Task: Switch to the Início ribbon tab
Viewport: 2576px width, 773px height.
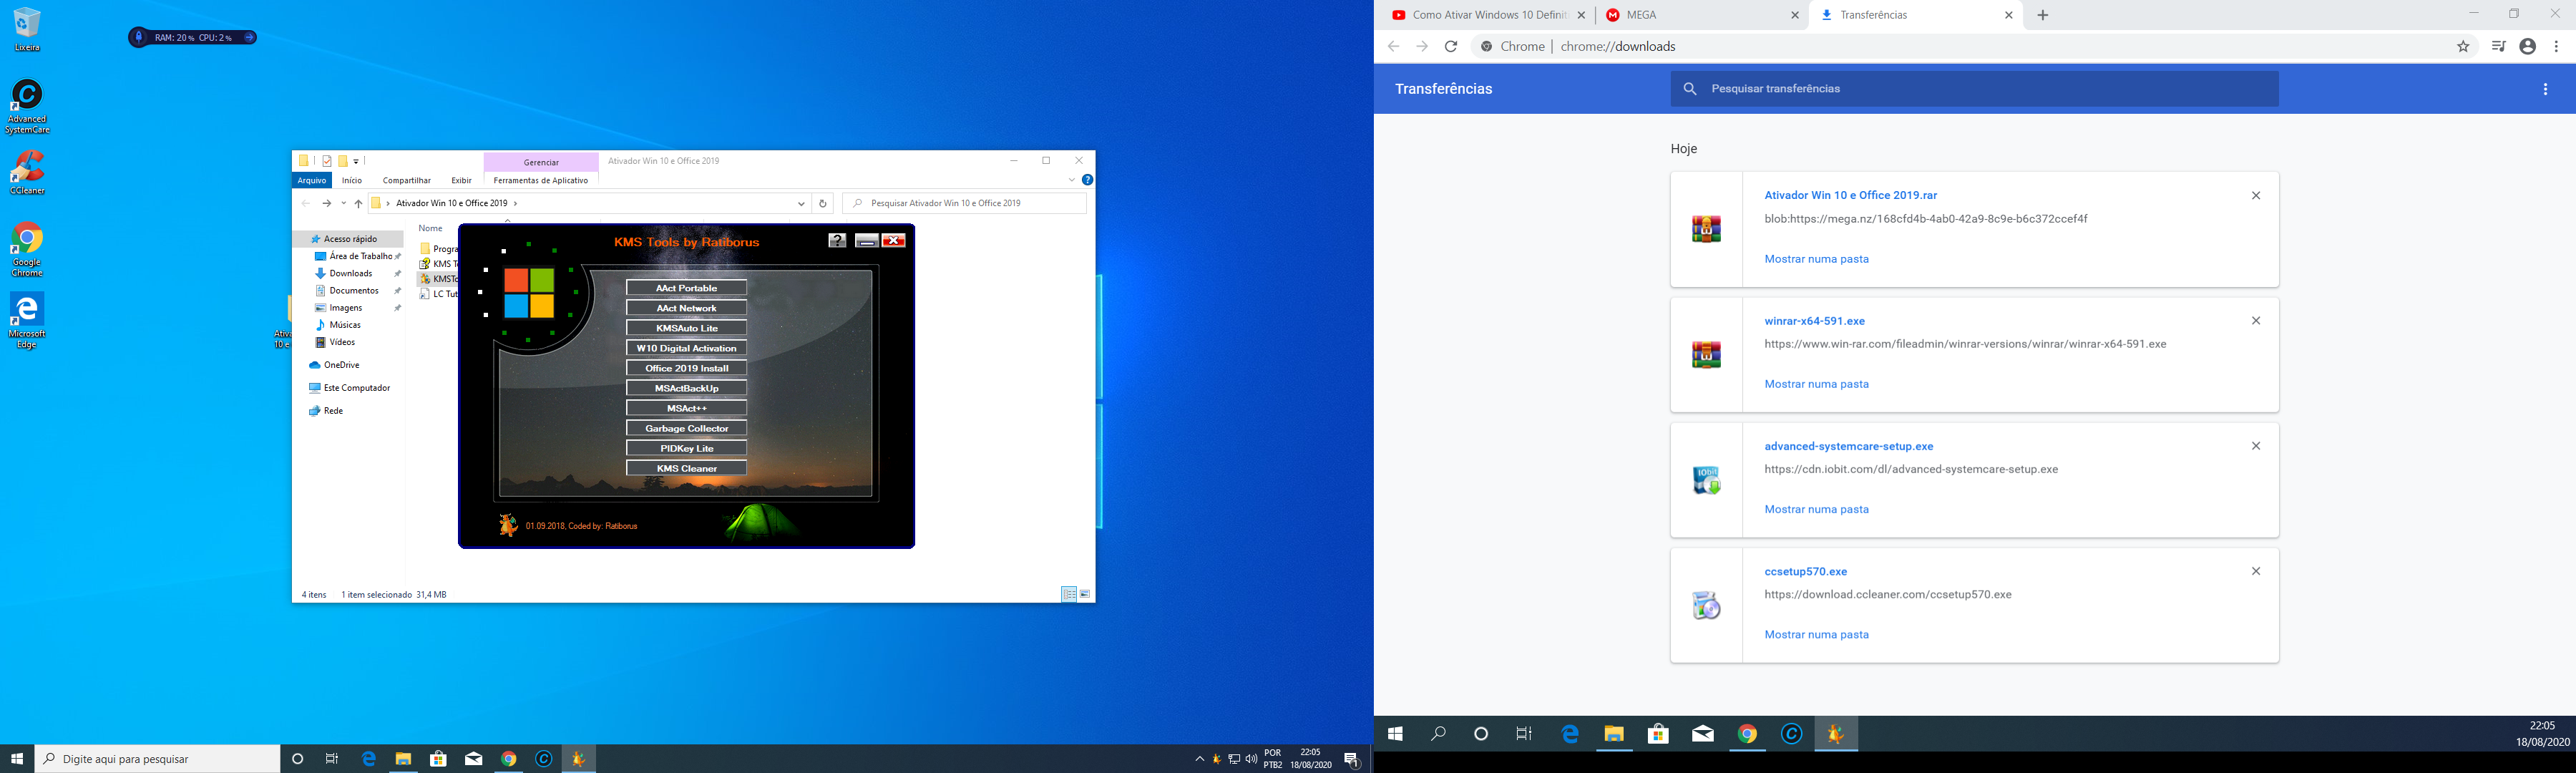Action: click(352, 180)
